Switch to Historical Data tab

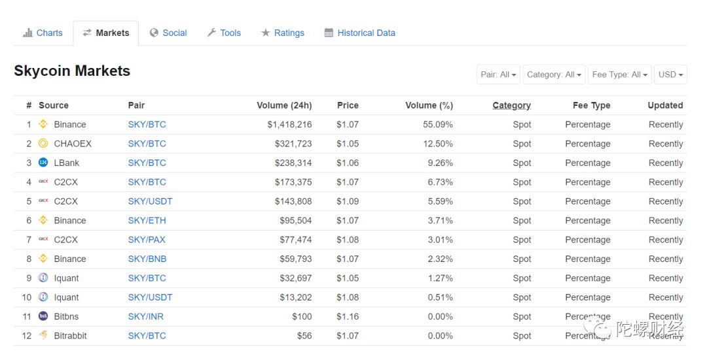[360, 33]
